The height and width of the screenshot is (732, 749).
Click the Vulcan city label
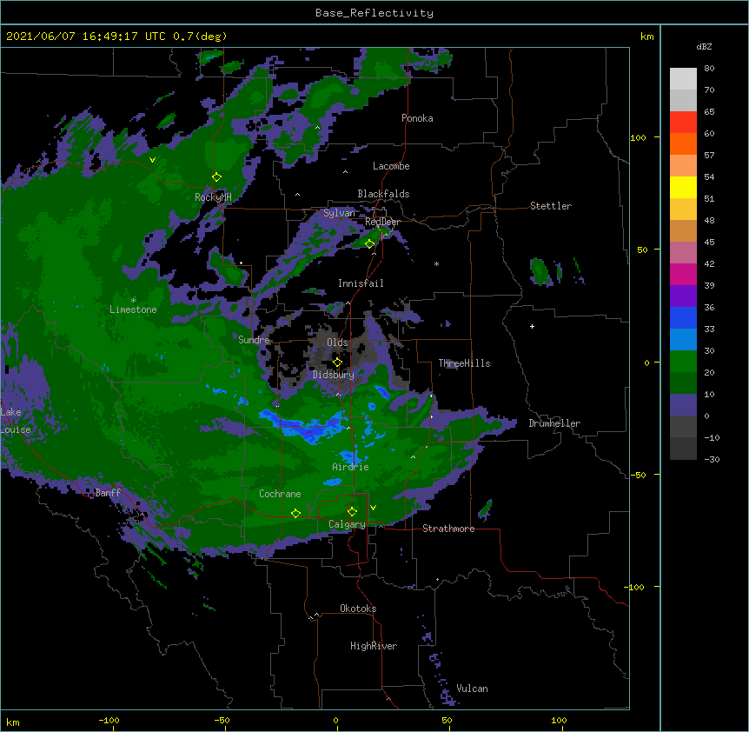[x=472, y=689]
